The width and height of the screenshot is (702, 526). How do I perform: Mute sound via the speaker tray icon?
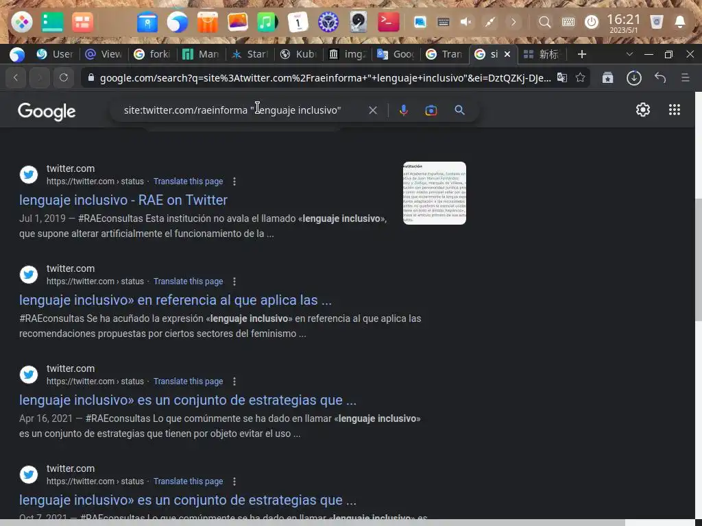click(466, 22)
